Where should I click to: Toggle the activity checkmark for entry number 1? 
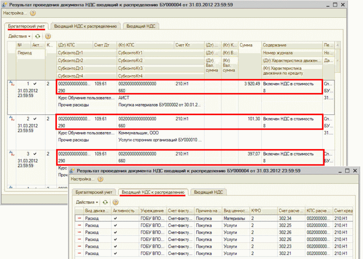click(35, 84)
